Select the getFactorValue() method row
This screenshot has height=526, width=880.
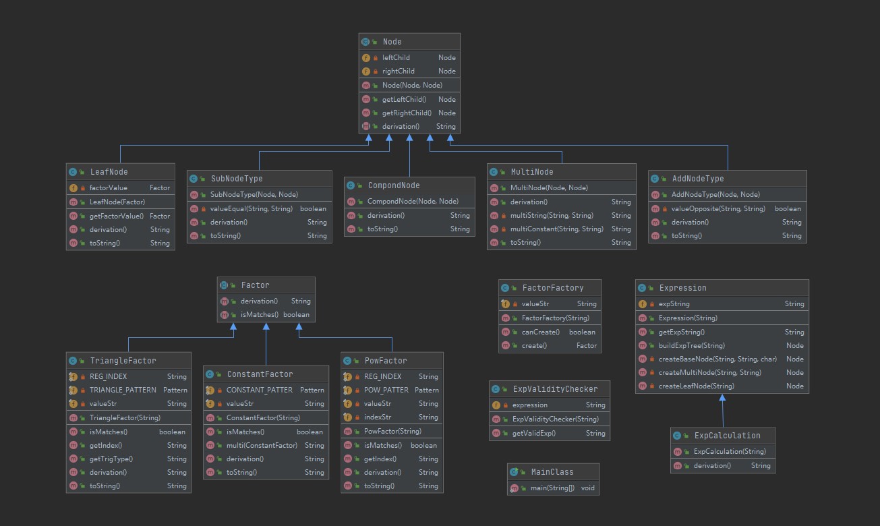121,216
